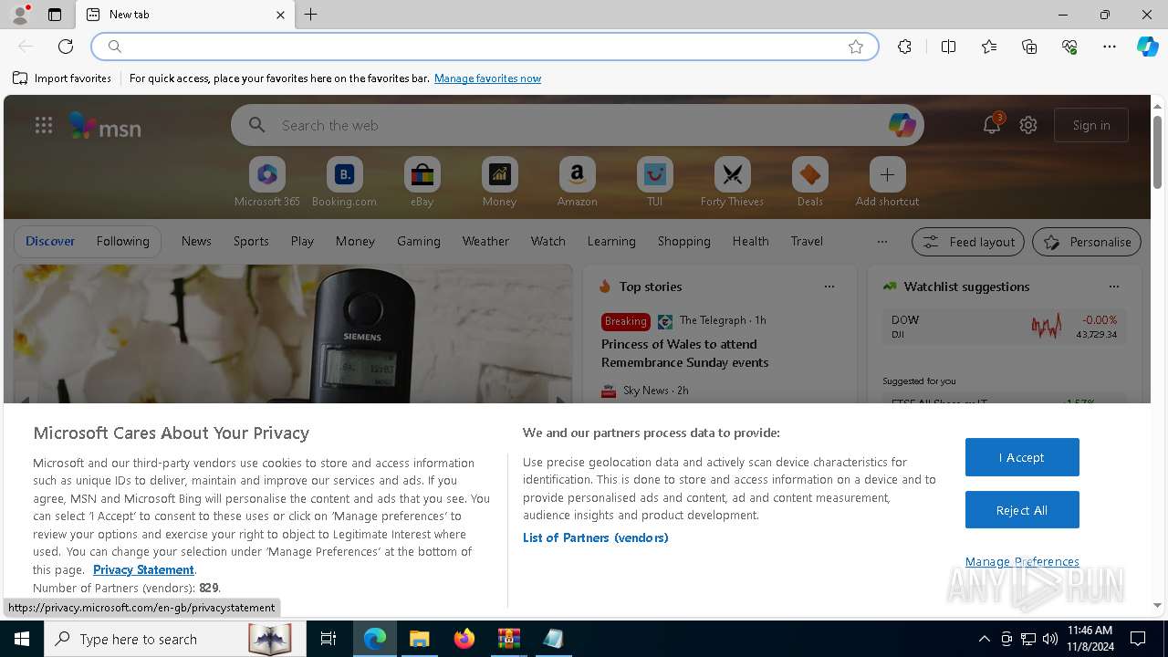Switch to the Following tab
The image size is (1168, 657).
coord(122,241)
